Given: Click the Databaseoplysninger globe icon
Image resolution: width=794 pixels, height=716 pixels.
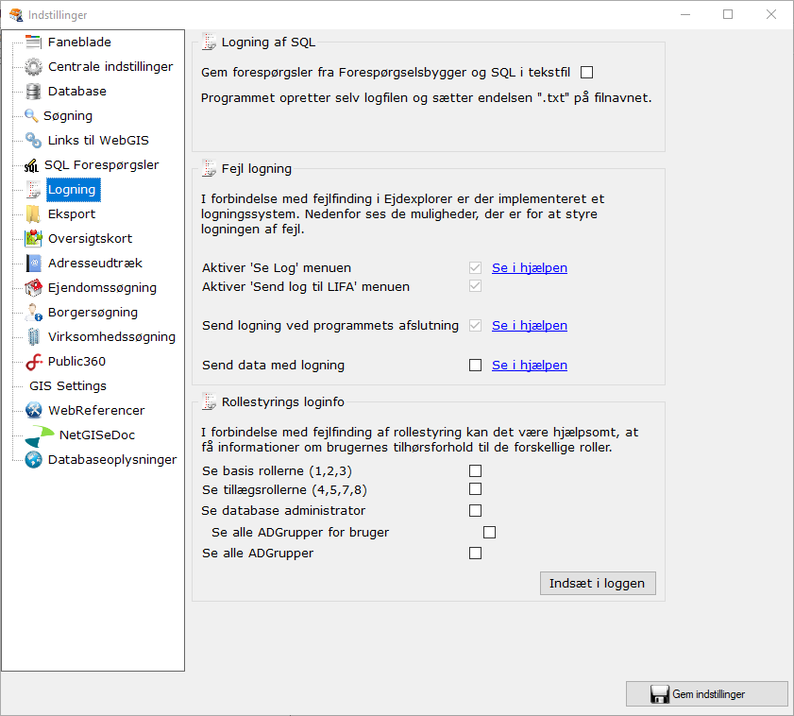Looking at the screenshot, I should [x=34, y=460].
